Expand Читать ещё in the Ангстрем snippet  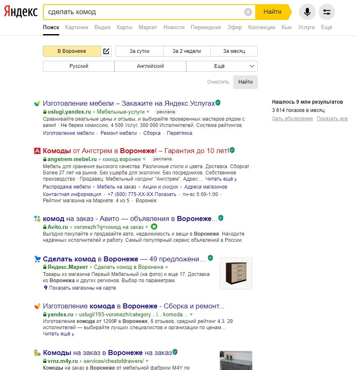(x=221, y=179)
